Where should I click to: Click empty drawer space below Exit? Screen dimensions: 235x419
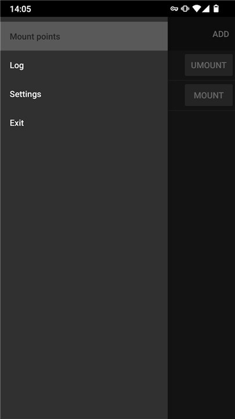(x=84, y=278)
